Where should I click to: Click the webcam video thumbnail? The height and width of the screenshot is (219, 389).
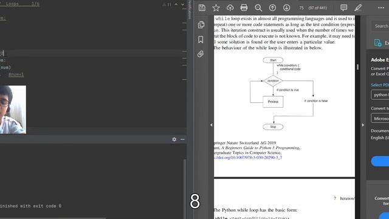[13, 109]
